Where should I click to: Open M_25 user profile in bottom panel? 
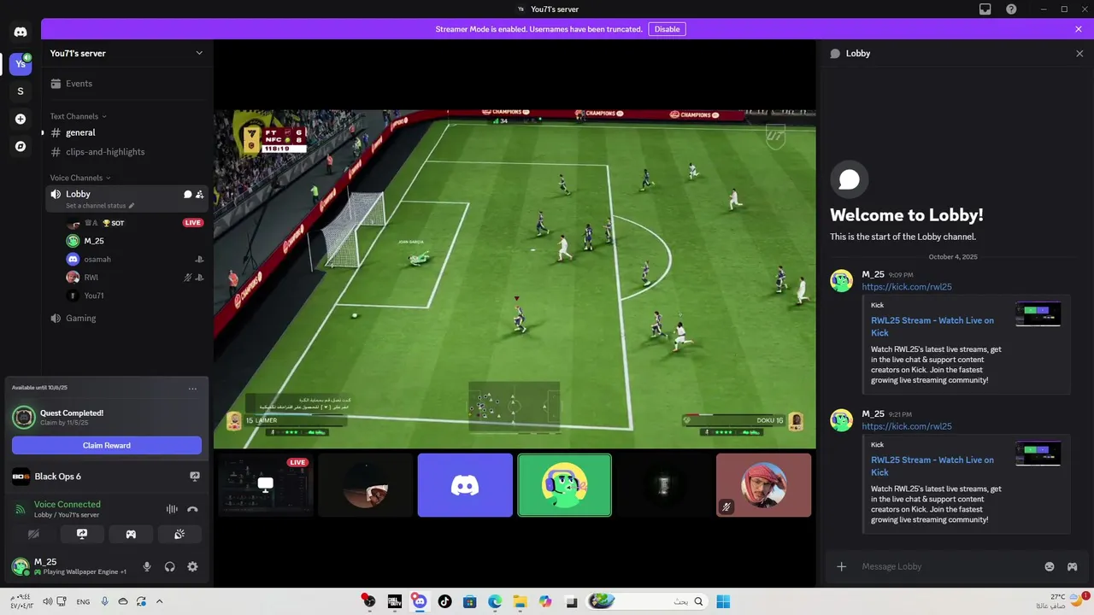pos(71,566)
